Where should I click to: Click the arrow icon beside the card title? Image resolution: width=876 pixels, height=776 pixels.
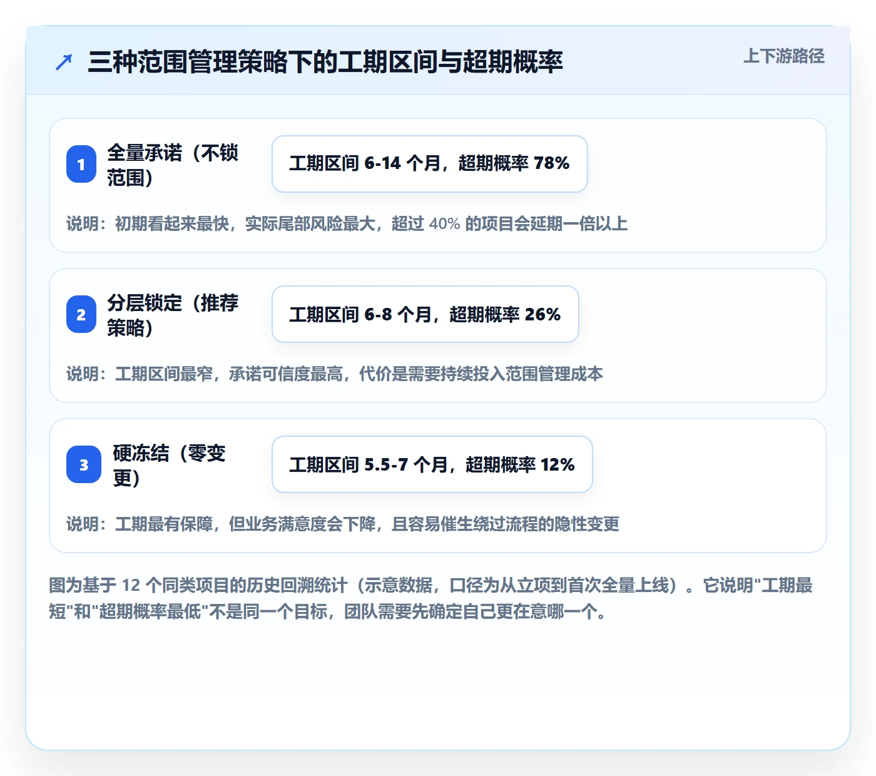click(x=64, y=62)
